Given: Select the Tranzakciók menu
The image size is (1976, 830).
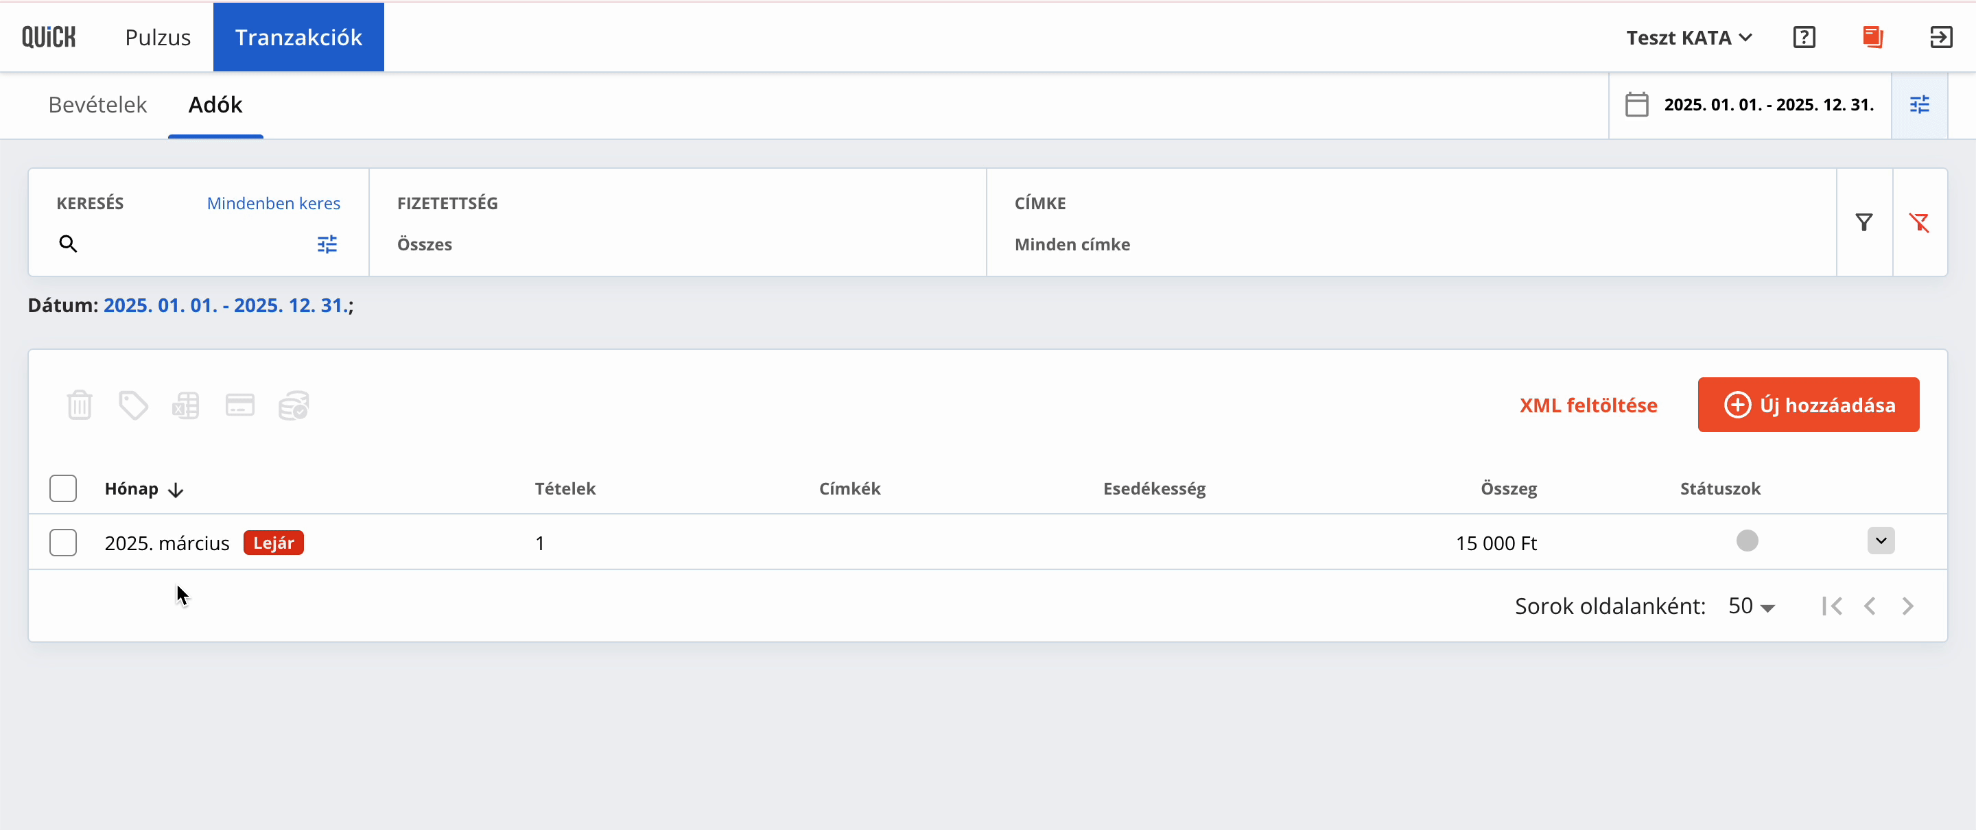Looking at the screenshot, I should (x=298, y=37).
